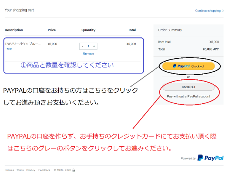The height and width of the screenshot is (175, 228).
Task: Click the T38 item name in the cart
Action: pos(22,44)
